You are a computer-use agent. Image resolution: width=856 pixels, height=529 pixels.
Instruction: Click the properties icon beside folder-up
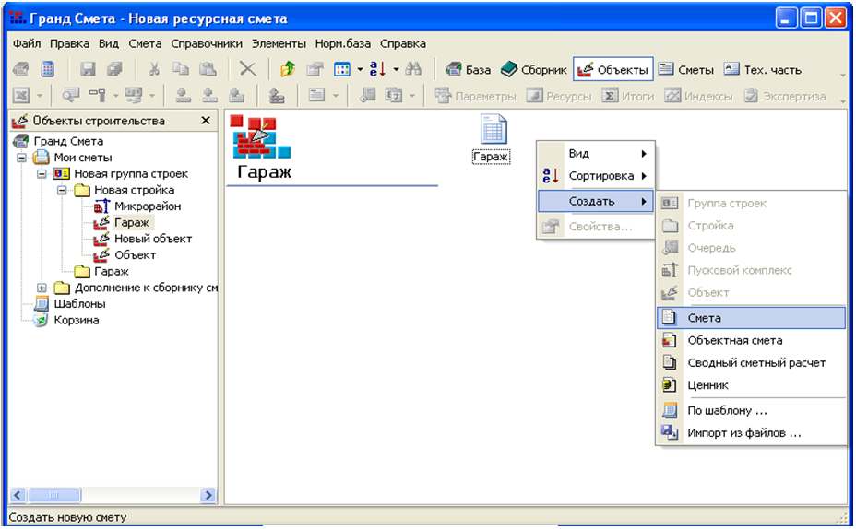(x=315, y=69)
